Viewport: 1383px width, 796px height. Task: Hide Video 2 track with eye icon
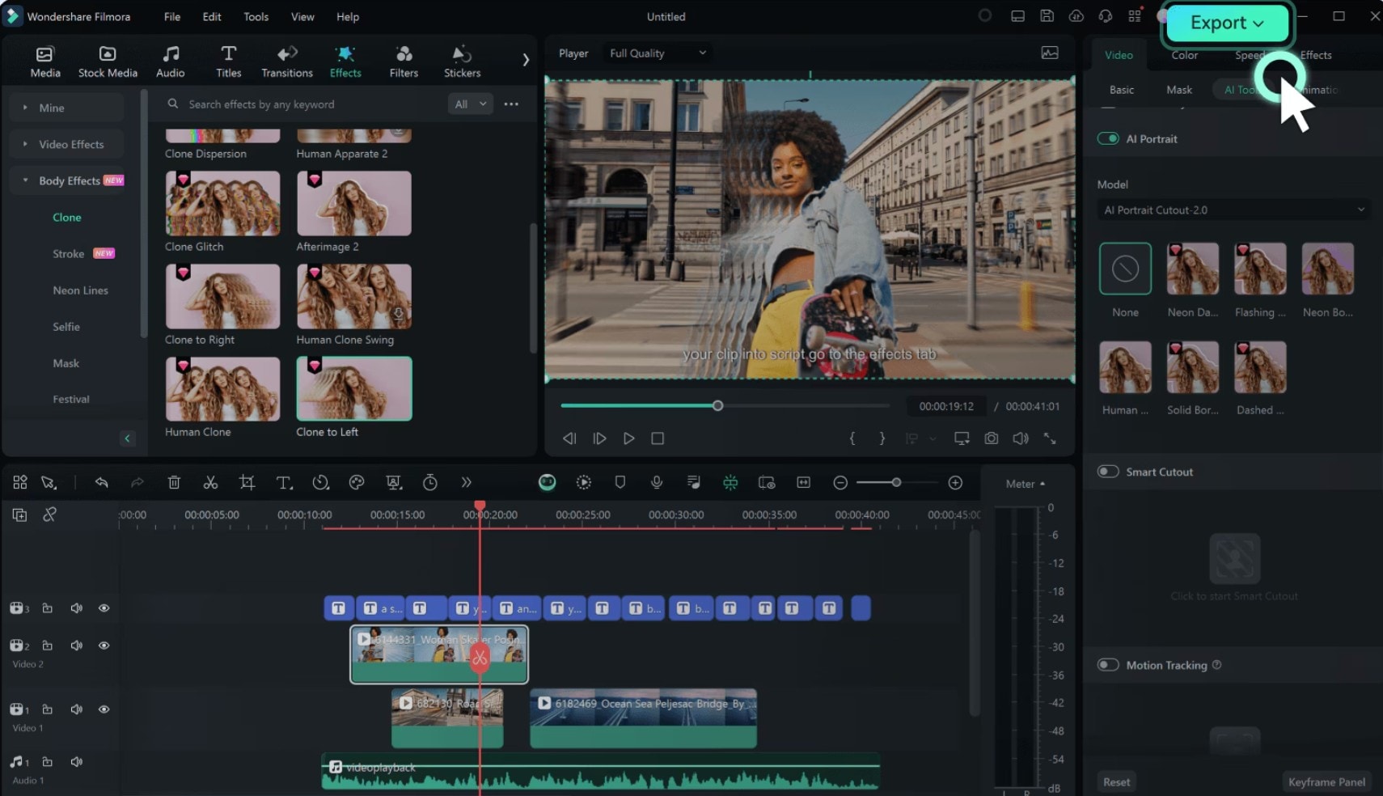pyautogui.click(x=104, y=646)
